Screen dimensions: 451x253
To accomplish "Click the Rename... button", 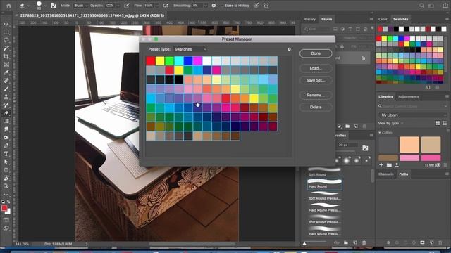I will click(316, 95).
